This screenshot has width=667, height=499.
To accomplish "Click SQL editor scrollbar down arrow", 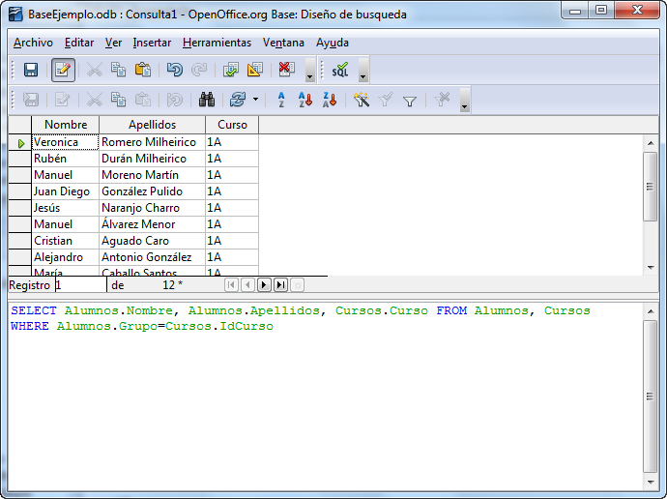I will 651,483.
